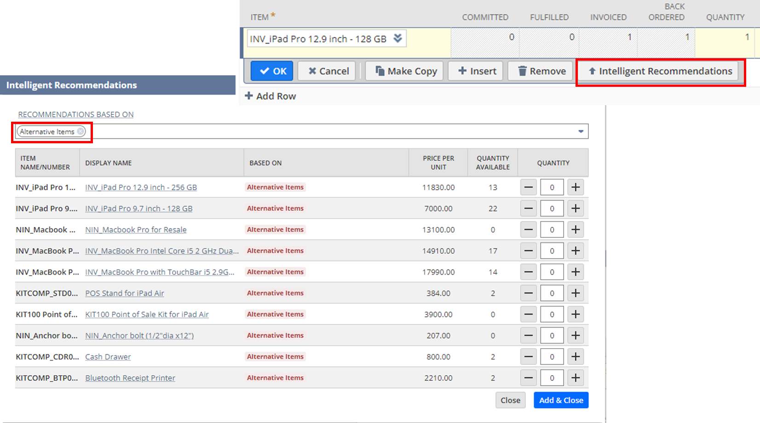Increase quantity for Bluetooth Receipt Printer
This screenshot has height=423, width=760.
(575, 378)
